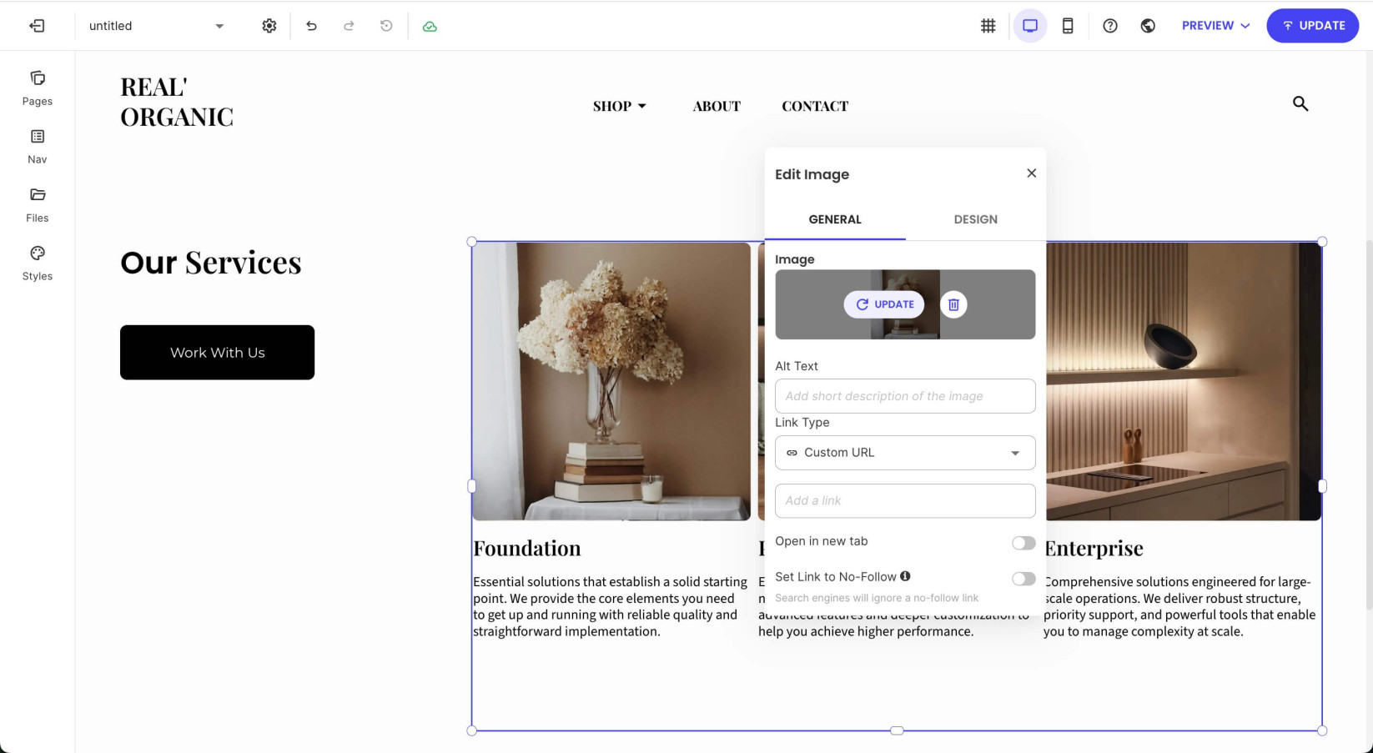Click the exit editor icon
The width and height of the screenshot is (1373, 753).
point(37,26)
